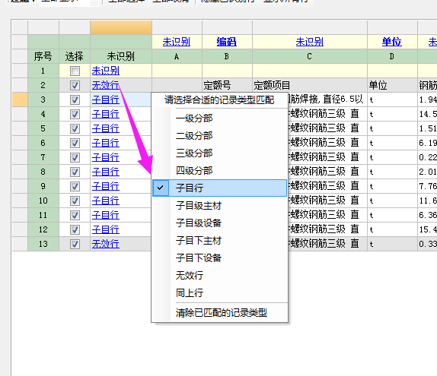This screenshot has height=376, width=437.
Task: Click the row number 13 cell
Action: point(43,245)
